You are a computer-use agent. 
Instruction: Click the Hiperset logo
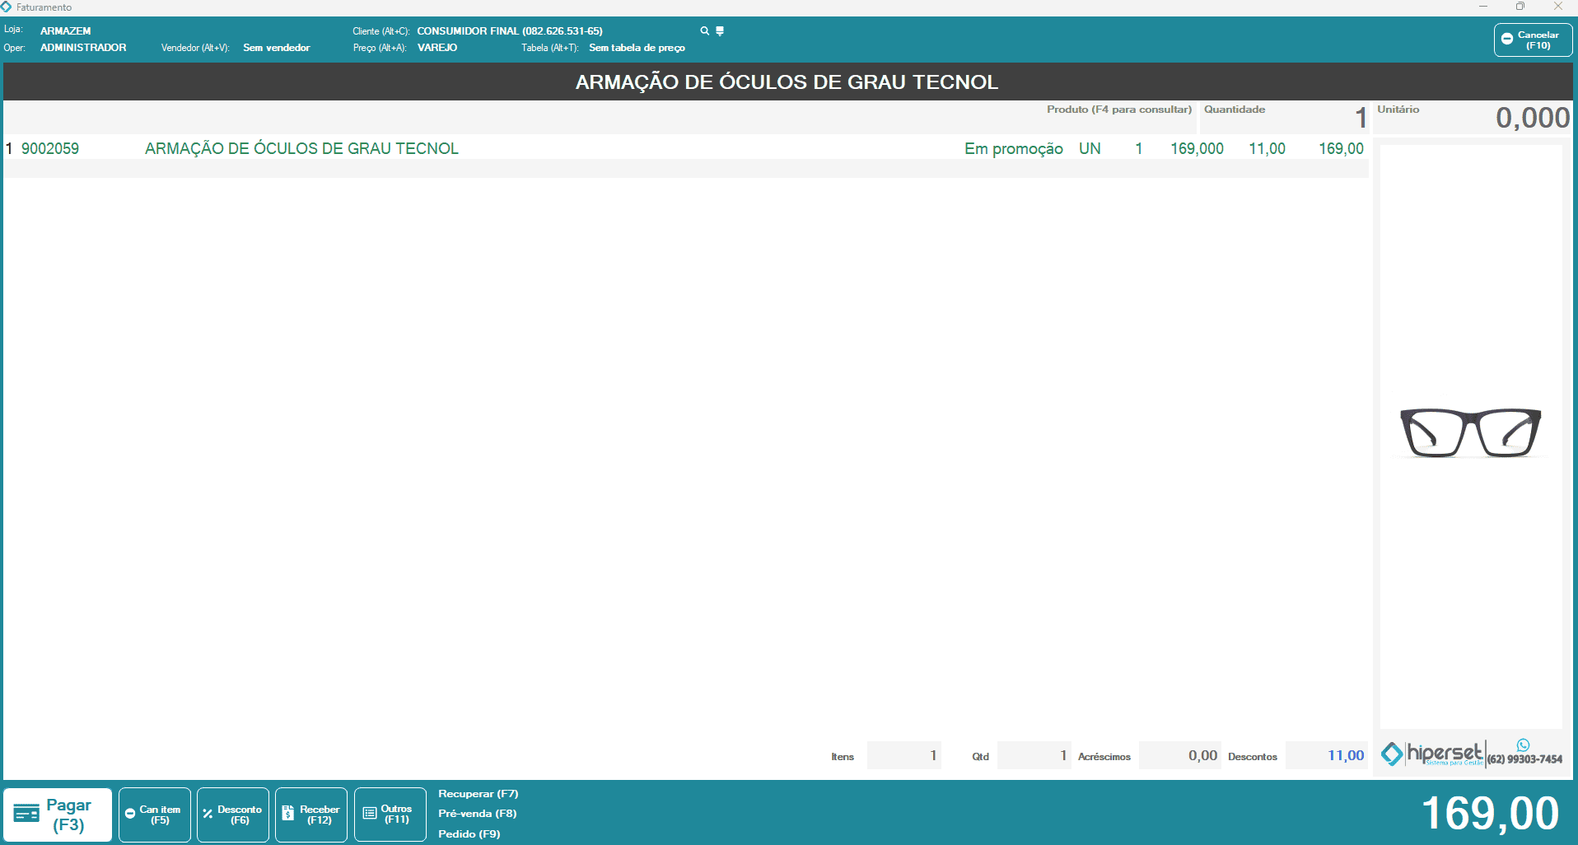(x=1433, y=754)
